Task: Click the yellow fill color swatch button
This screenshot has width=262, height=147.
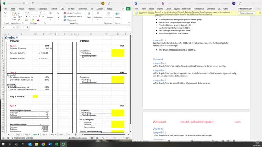Action: [x=33, y=20]
